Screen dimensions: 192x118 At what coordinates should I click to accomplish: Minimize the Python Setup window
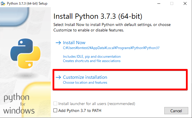[158, 3]
